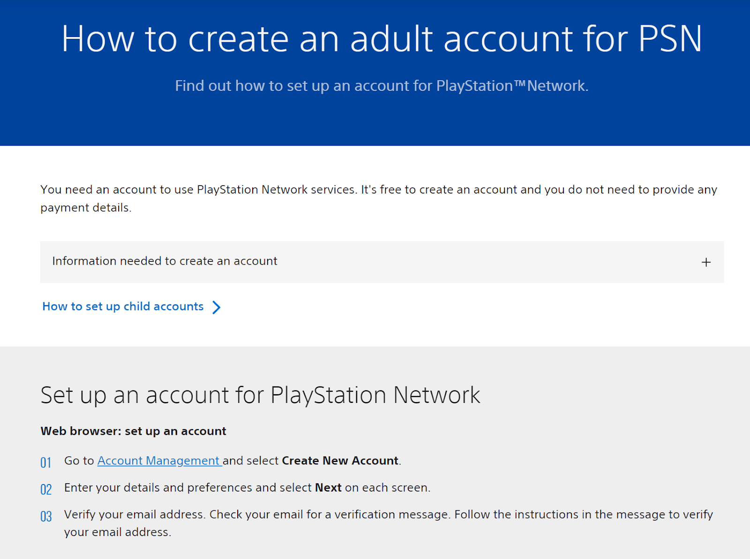The width and height of the screenshot is (750, 559).
Task: Select the blue chevron beside child accounts link
Action: click(216, 307)
